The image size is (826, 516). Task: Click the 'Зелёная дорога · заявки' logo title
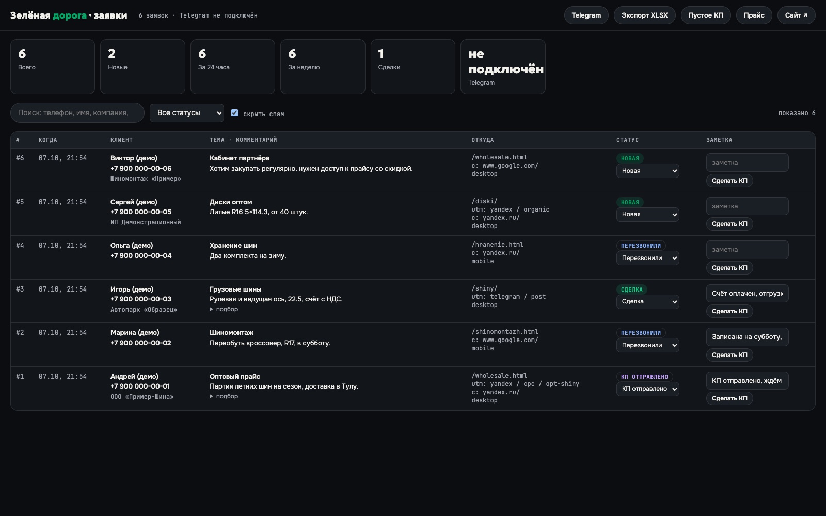click(69, 15)
